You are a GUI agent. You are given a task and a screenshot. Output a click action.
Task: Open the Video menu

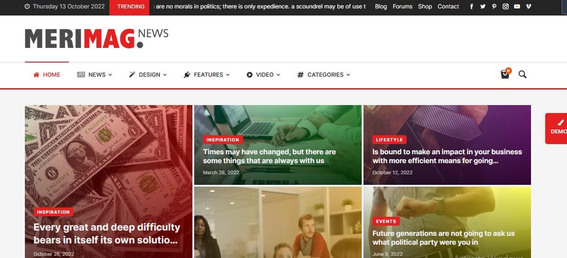(x=264, y=74)
